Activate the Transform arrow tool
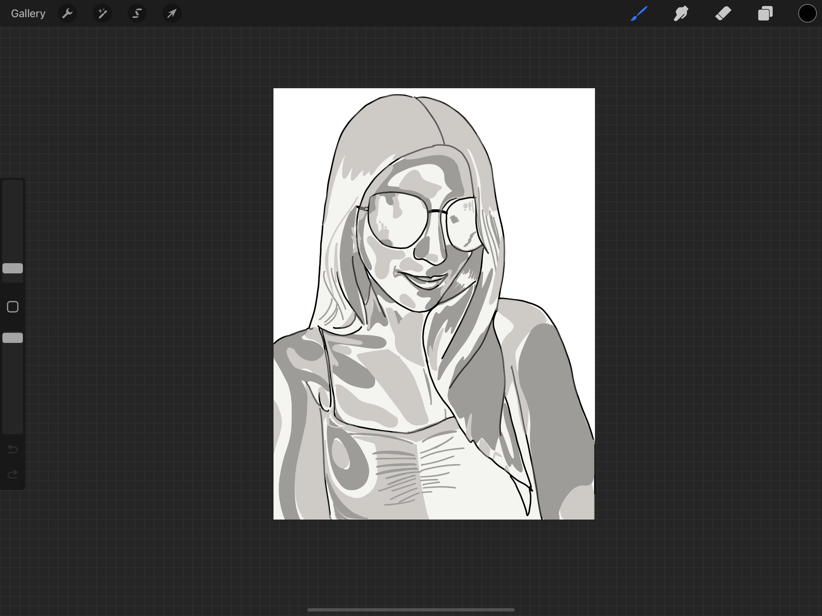This screenshot has height=616, width=822. (x=172, y=14)
